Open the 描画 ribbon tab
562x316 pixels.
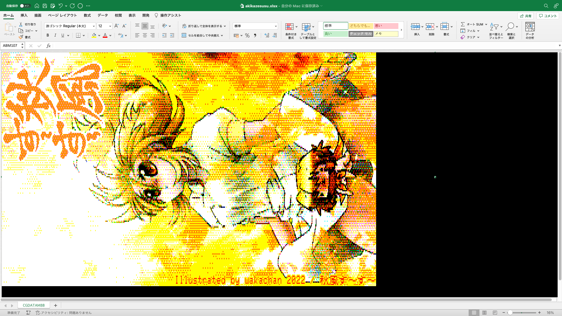(x=38, y=15)
